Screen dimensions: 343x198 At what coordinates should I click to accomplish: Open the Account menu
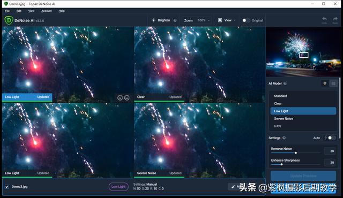coord(47,11)
